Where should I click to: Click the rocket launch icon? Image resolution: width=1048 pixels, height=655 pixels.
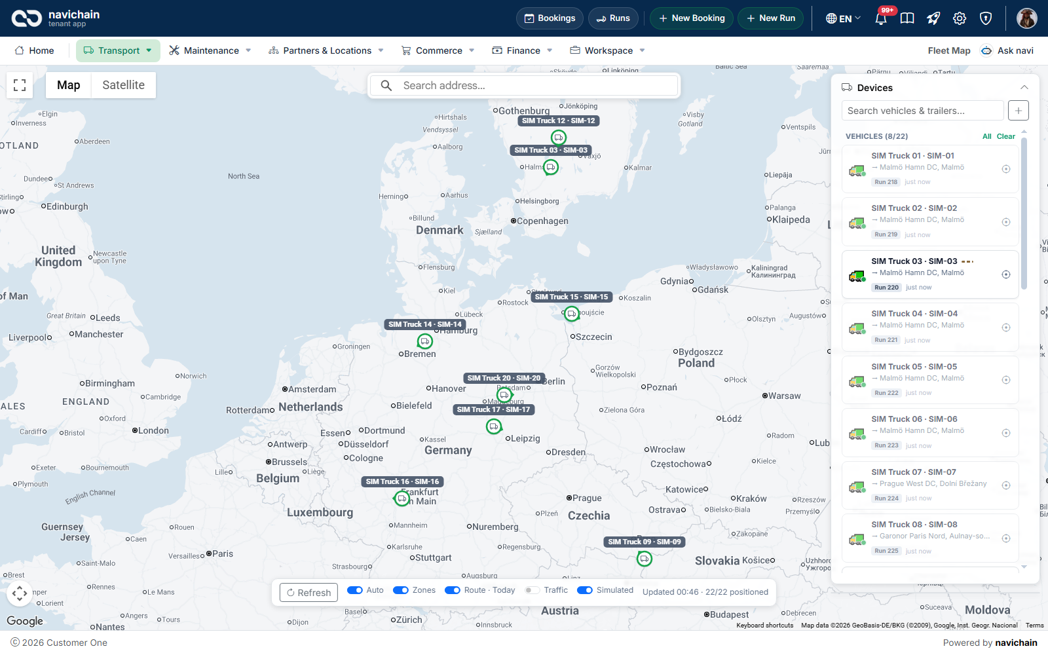[x=933, y=18]
